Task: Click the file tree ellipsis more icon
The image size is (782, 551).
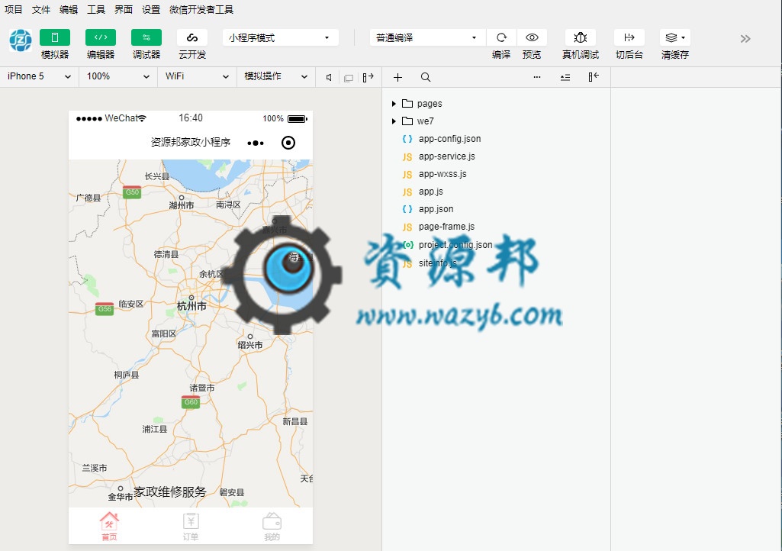Action: [x=537, y=77]
